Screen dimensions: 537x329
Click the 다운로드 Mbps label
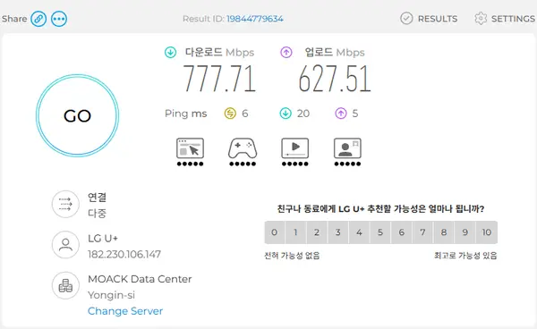click(219, 53)
